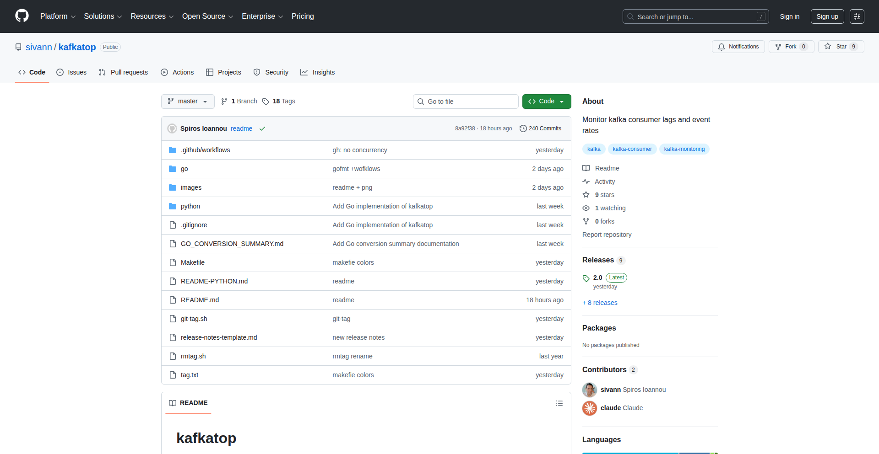Open the + 8 releases link
This screenshot has height=454, width=879.
(600, 303)
